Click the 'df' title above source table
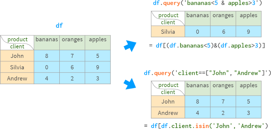271x129 pixels. point(59,26)
